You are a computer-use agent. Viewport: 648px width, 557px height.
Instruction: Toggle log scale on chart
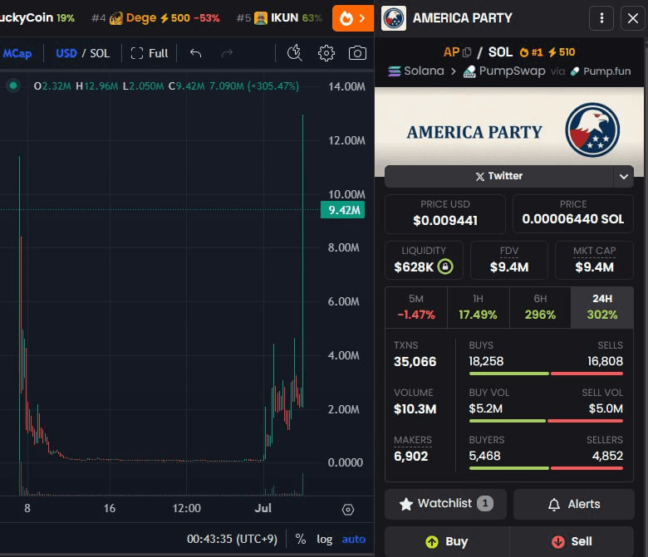(x=324, y=539)
